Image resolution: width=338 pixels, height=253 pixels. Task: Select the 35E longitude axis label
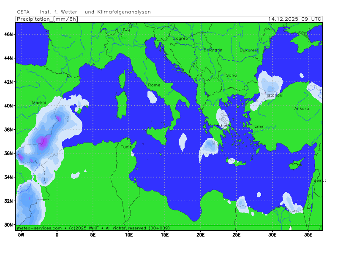point(308,234)
